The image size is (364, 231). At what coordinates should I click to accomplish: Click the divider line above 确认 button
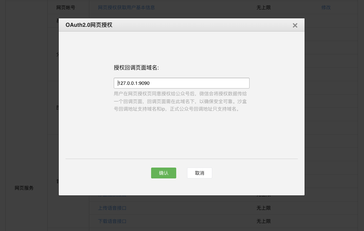[x=181, y=159]
